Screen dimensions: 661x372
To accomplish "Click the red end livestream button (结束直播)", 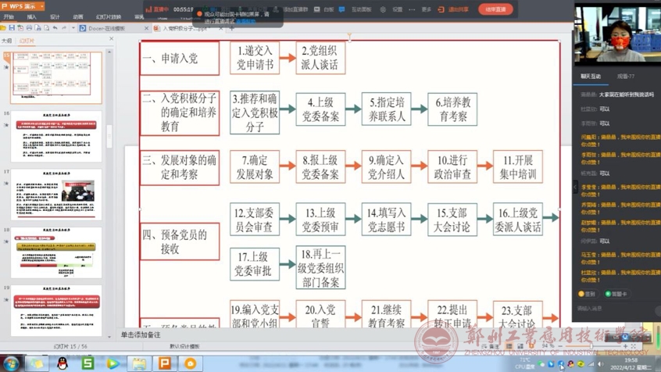I will point(495,9).
